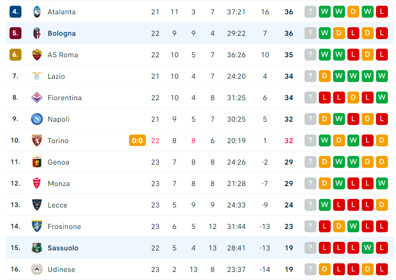Click the Sassuolo team crest
This screenshot has width=396, height=280.
(37, 248)
